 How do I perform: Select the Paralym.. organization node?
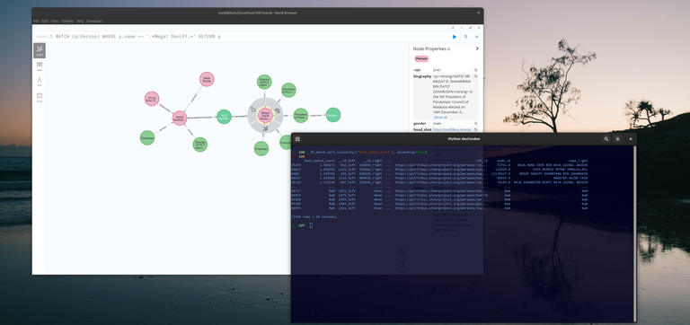(333, 115)
